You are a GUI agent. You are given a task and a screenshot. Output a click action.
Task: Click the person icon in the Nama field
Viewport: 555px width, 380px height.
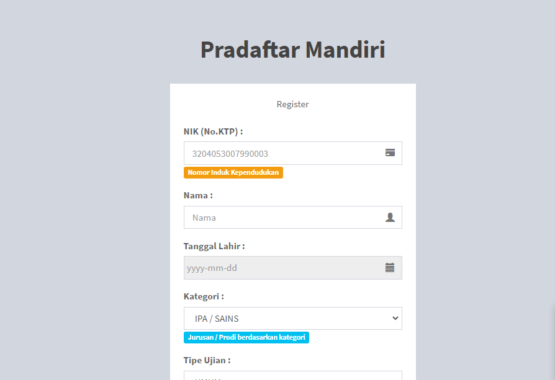click(390, 218)
